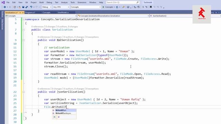
Task: Open the Debug menu
Action: pyautogui.click(x=49, y=2)
